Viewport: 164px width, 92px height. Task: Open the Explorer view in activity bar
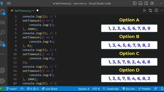click(x=3, y=12)
